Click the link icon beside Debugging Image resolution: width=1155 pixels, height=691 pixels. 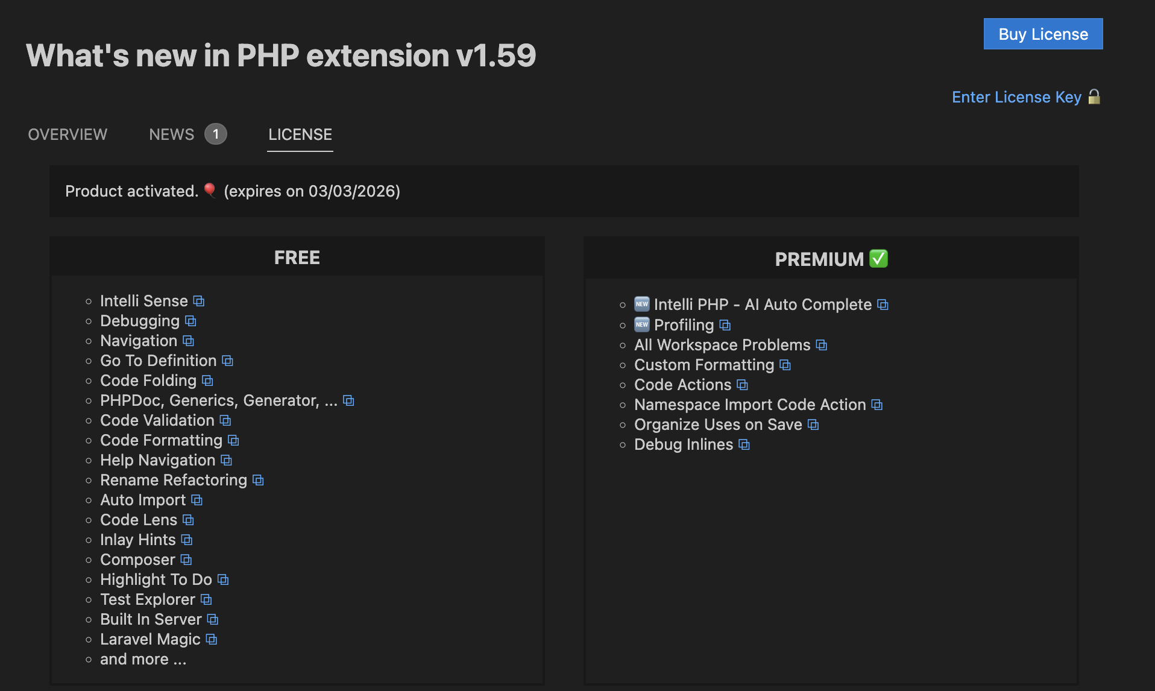coord(190,321)
